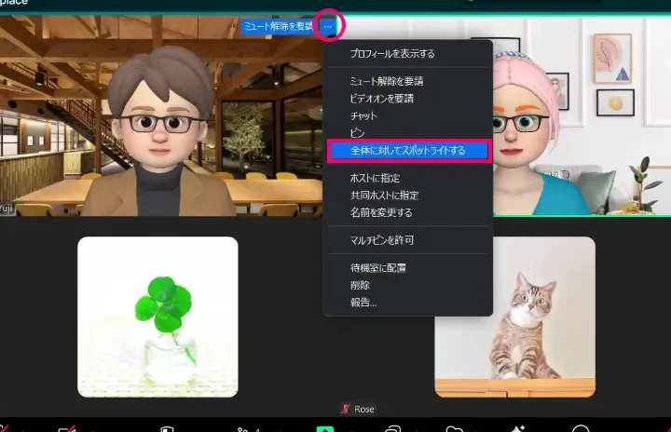
Task: Select ホストに指定 menu item
Action: 376,178
